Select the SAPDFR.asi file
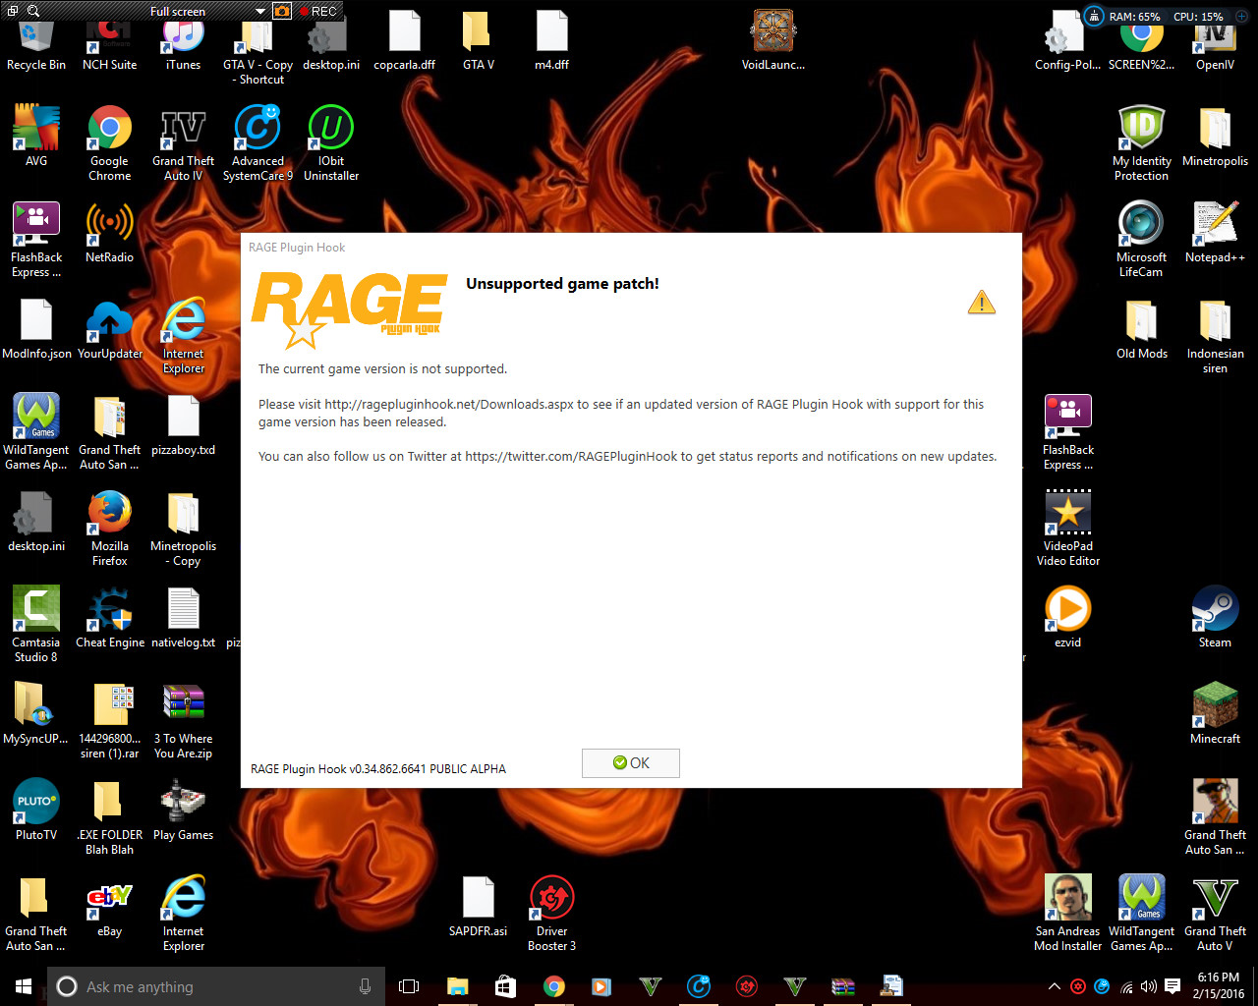 478,907
